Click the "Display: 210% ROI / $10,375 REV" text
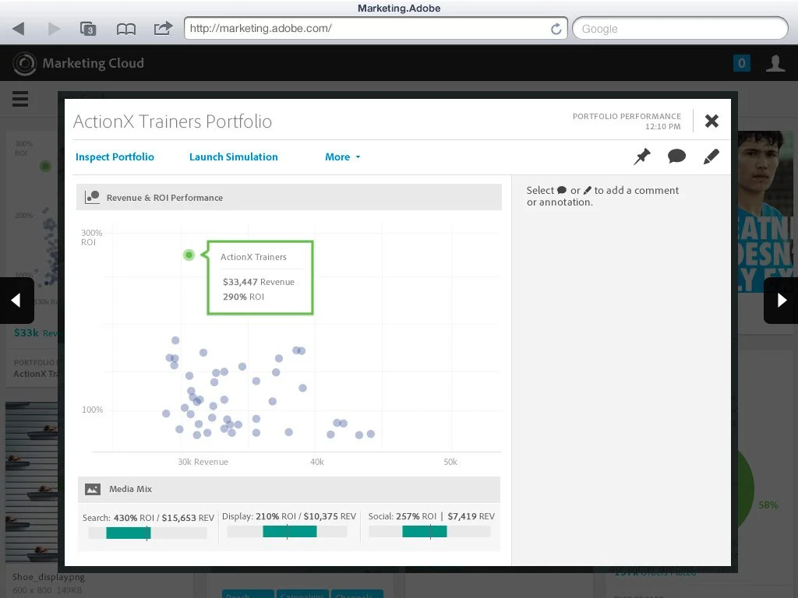 [289, 516]
